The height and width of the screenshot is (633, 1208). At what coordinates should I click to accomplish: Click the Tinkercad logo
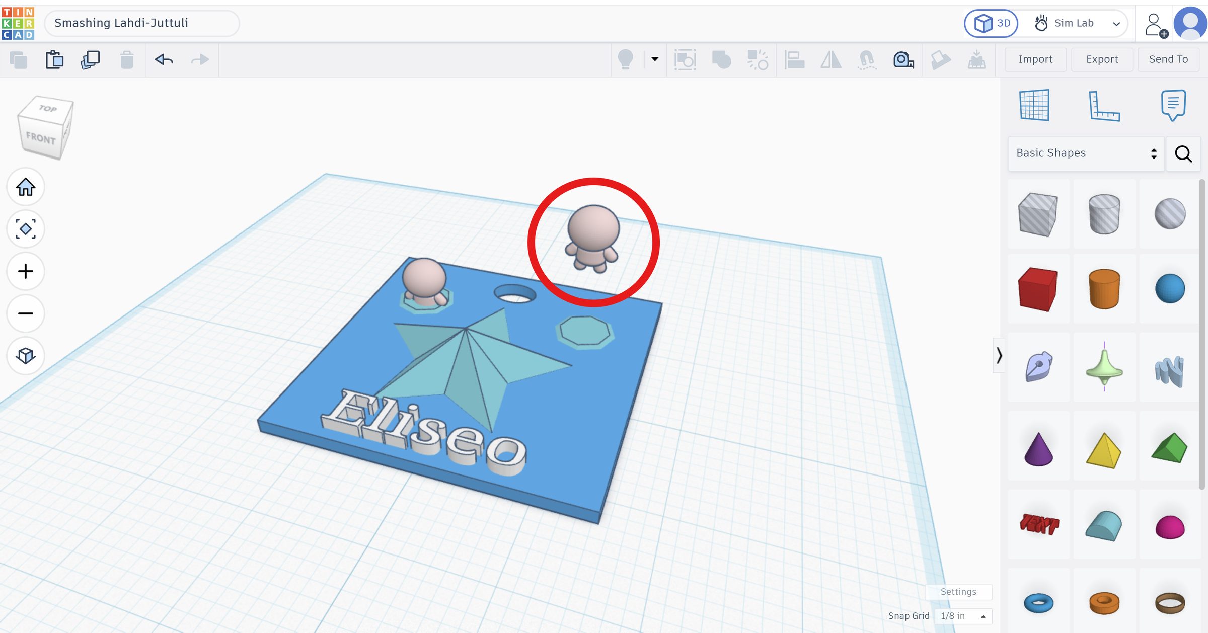[18, 23]
